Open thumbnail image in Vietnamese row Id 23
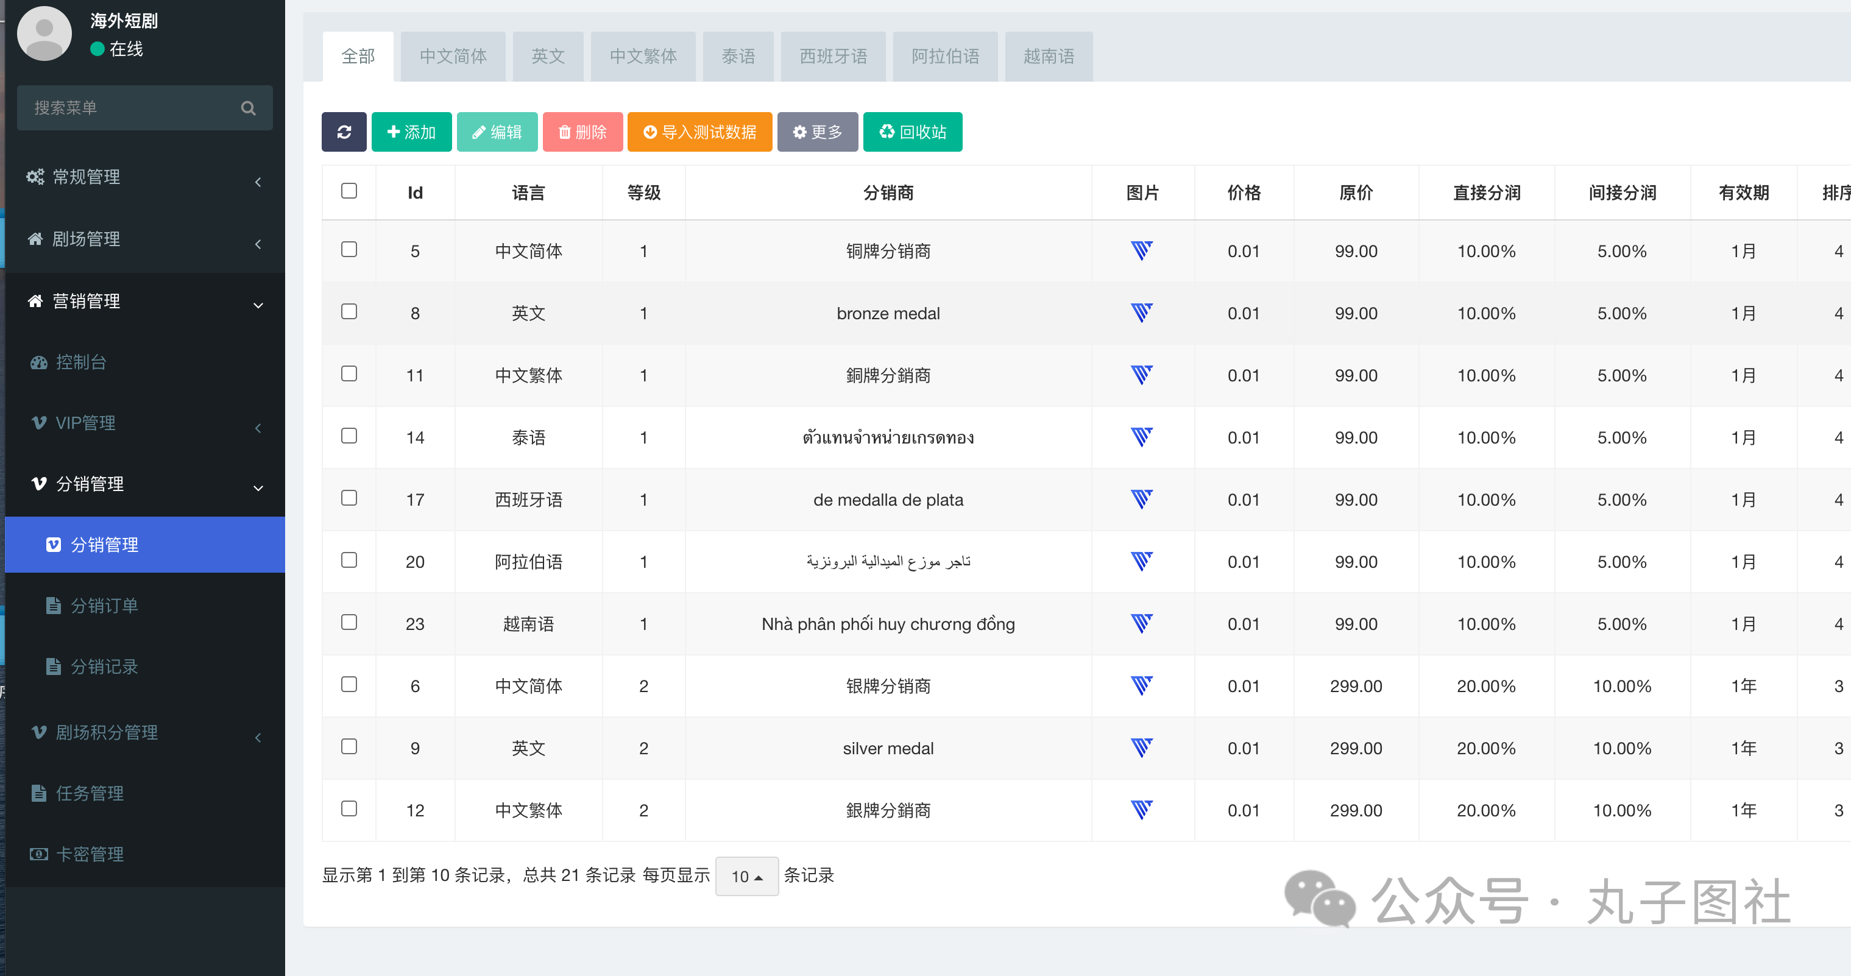Image resolution: width=1851 pixels, height=976 pixels. [1141, 624]
